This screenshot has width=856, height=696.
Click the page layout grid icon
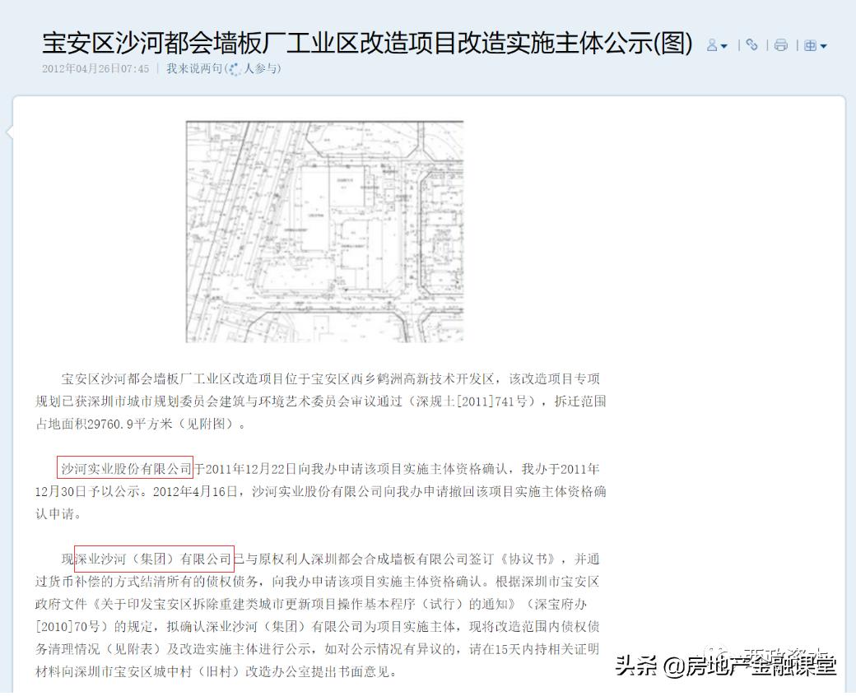coord(810,45)
